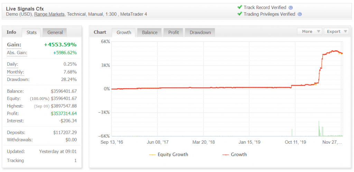Click green checkmark for Trading Privileges Verified
Viewport: 354px width, 172px height.
(239, 14)
